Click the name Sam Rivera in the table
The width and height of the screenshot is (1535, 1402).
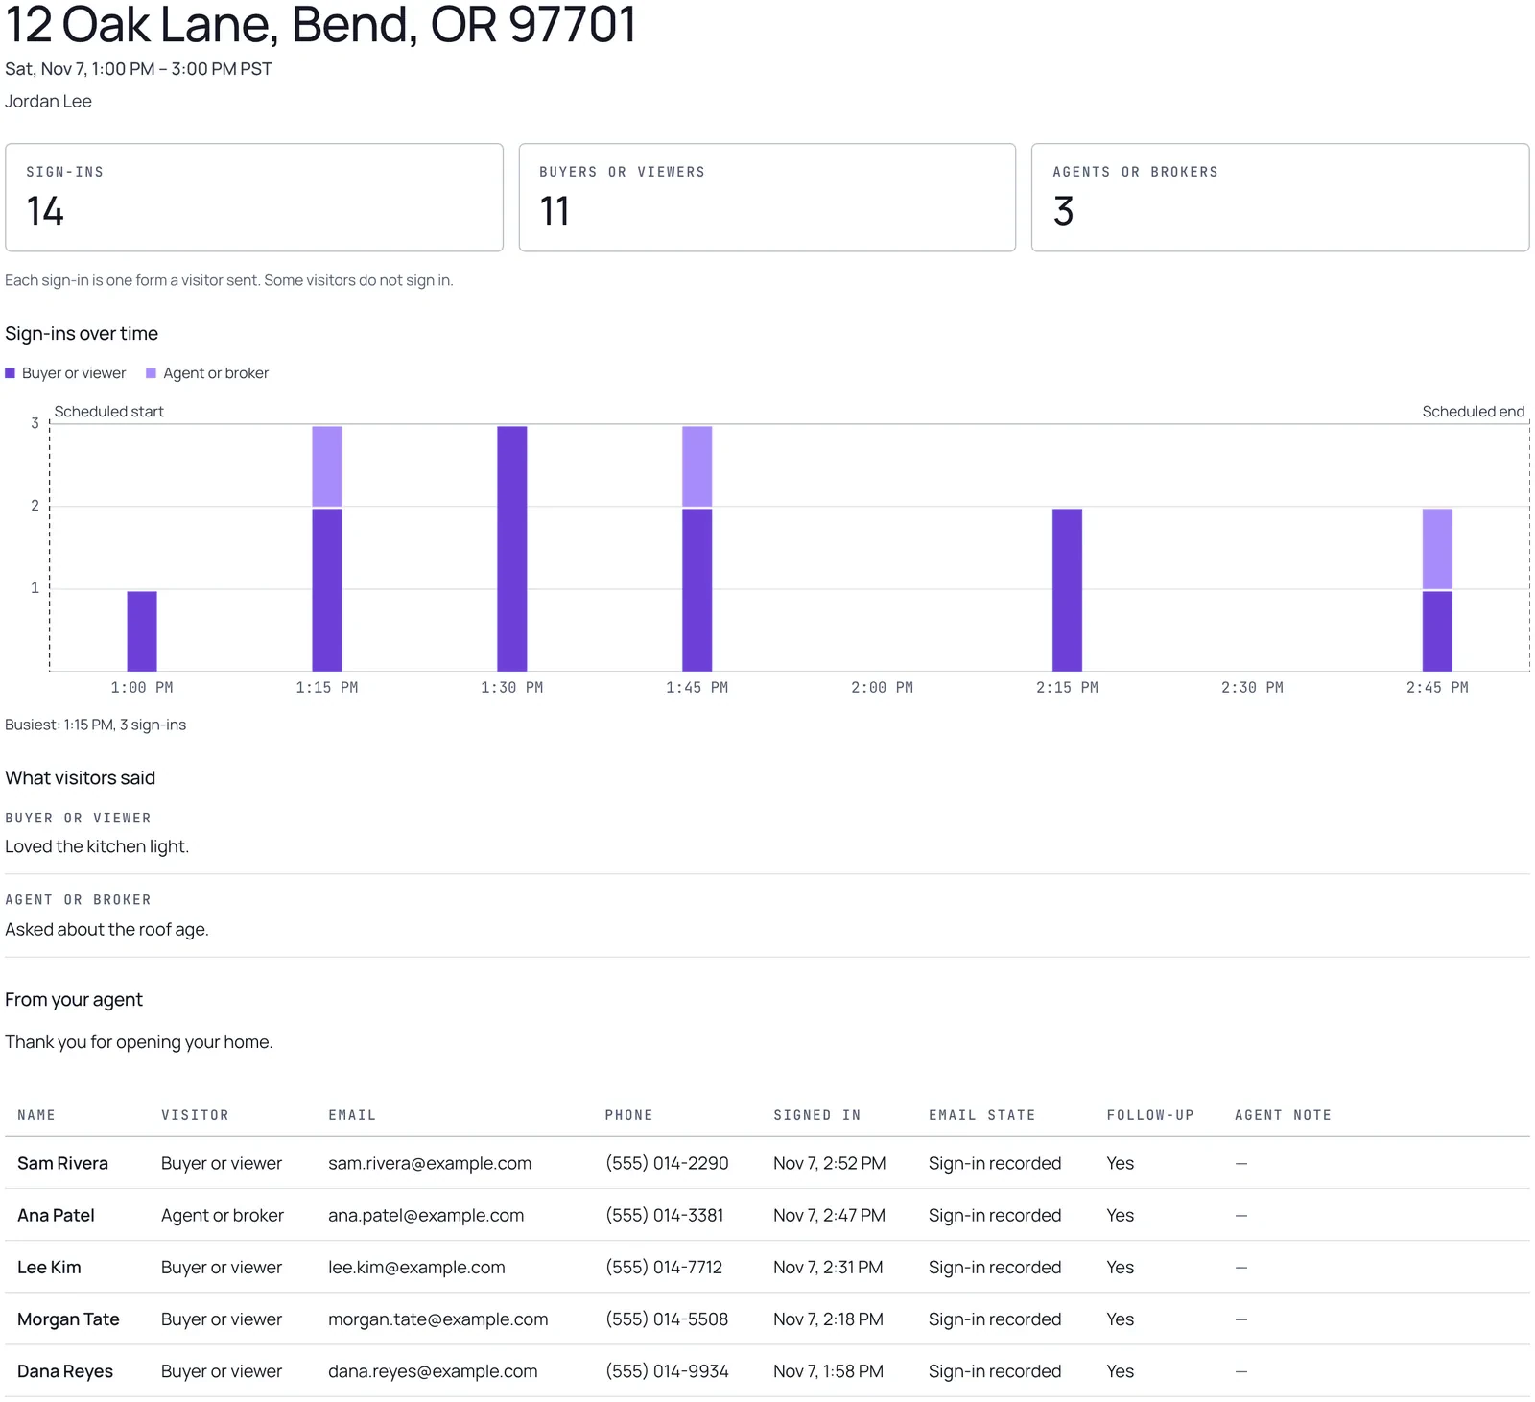pyautogui.click(x=62, y=1163)
